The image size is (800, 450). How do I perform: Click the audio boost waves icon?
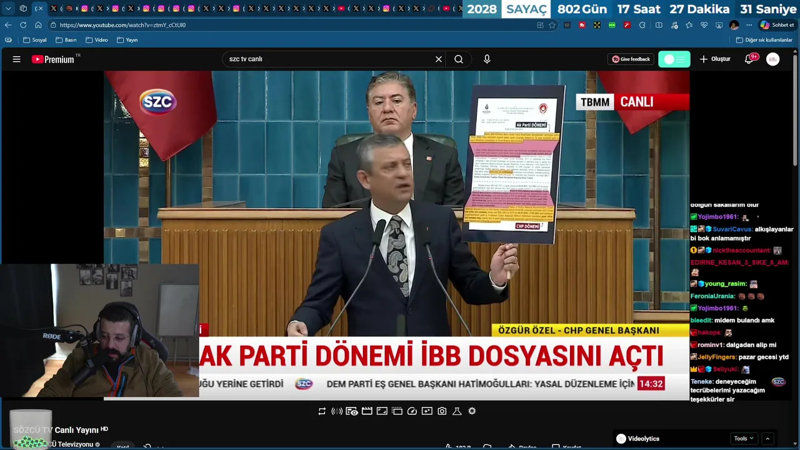point(337,411)
